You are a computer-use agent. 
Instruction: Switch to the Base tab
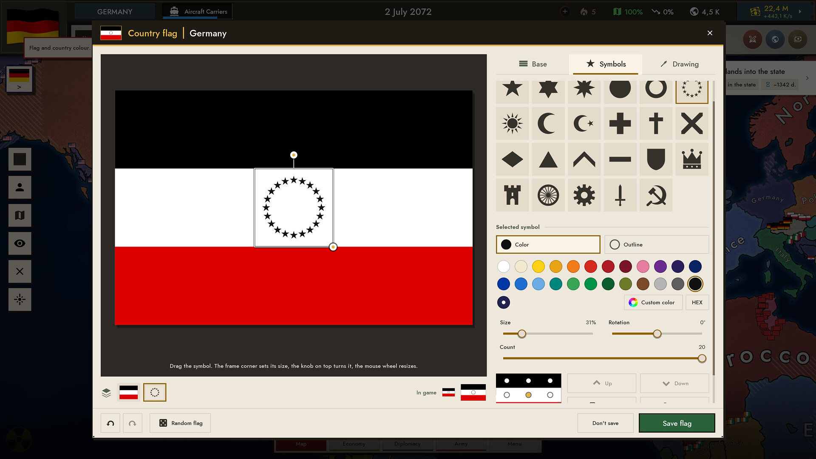pyautogui.click(x=533, y=64)
